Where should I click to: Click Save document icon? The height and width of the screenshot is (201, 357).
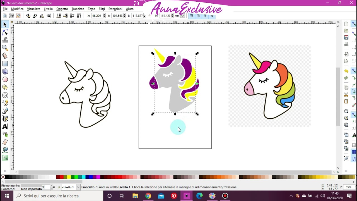point(346,37)
